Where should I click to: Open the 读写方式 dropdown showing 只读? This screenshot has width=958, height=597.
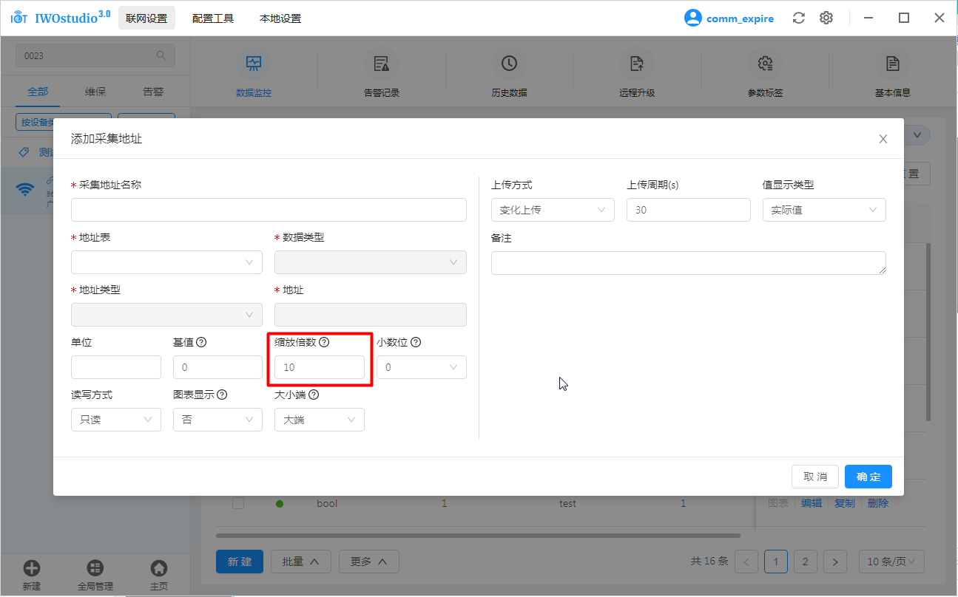(116, 420)
